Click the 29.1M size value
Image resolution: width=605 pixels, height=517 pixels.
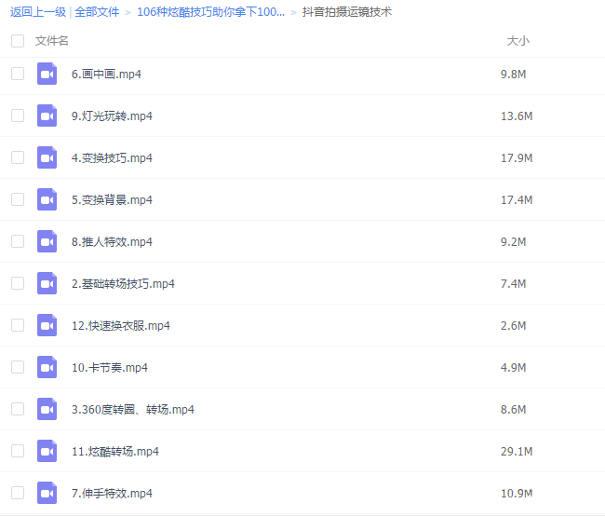point(517,452)
